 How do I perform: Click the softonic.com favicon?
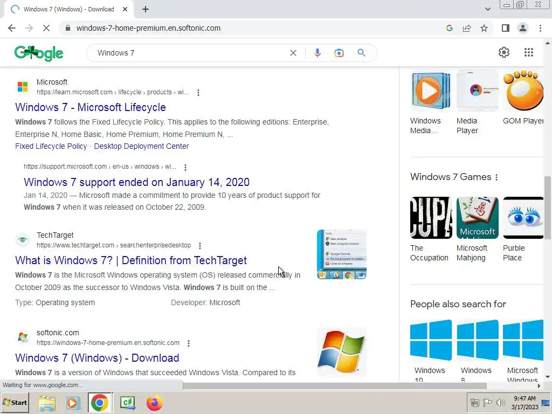point(23,337)
